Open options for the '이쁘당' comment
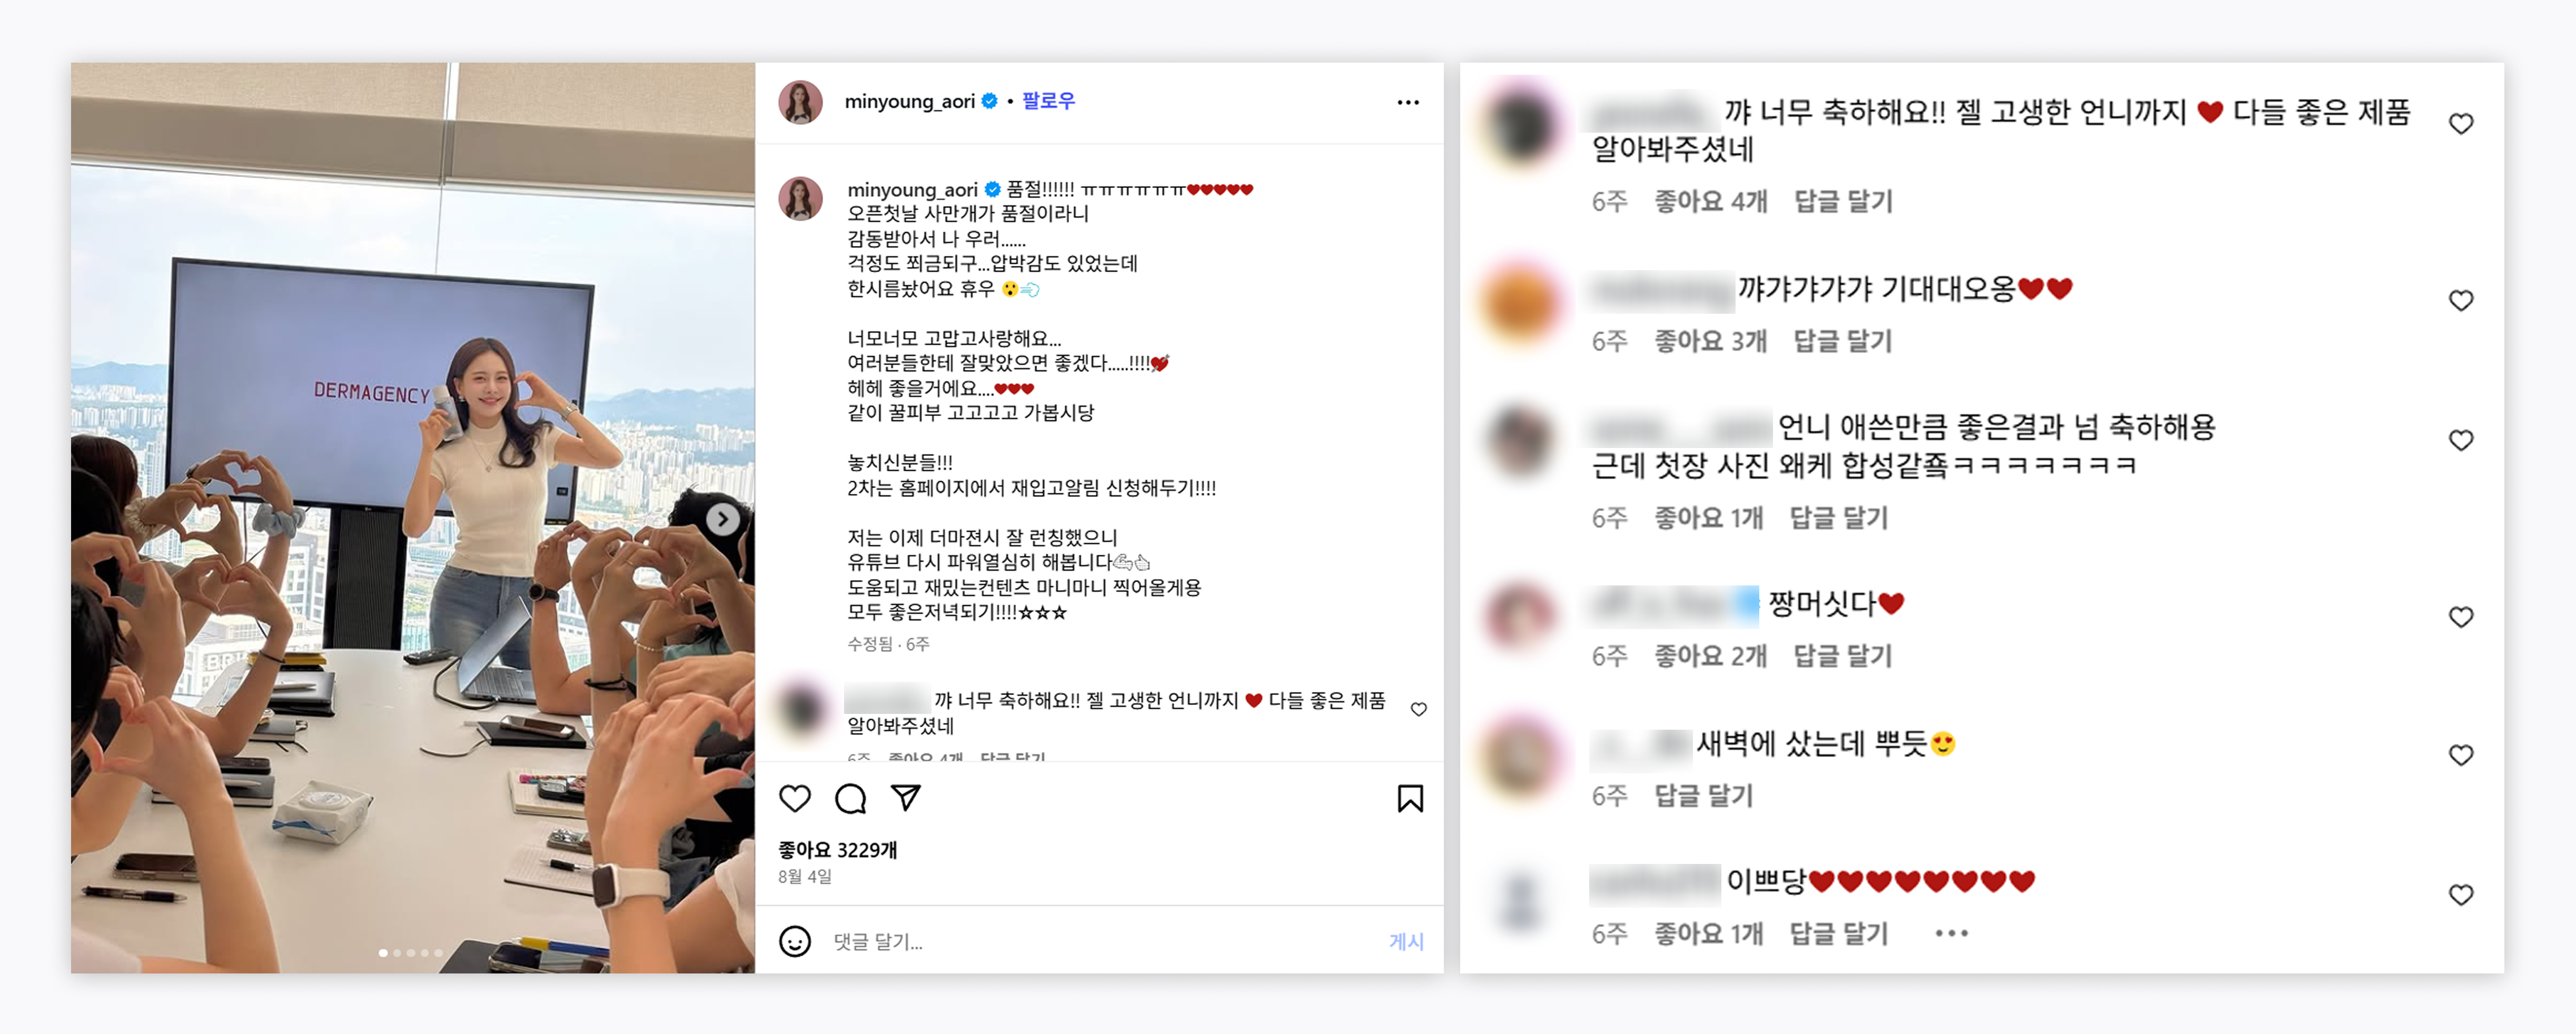The image size is (2576, 1034). click(x=1951, y=933)
